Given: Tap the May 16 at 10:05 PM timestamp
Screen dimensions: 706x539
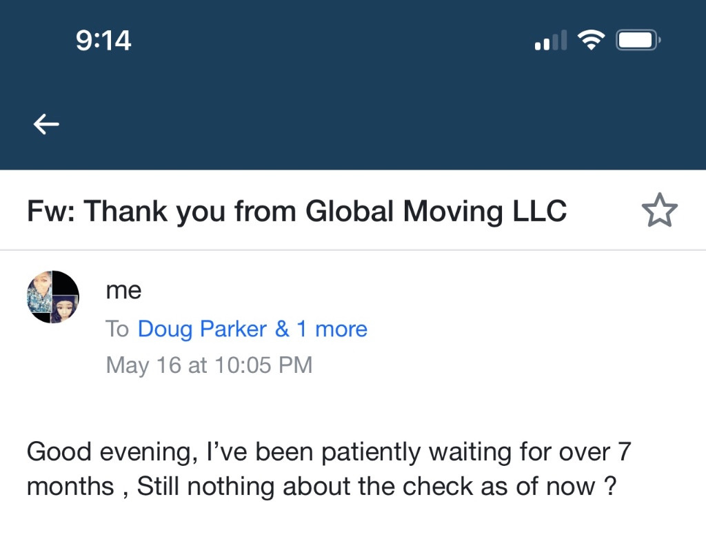Looking at the screenshot, I should tap(209, 365).
